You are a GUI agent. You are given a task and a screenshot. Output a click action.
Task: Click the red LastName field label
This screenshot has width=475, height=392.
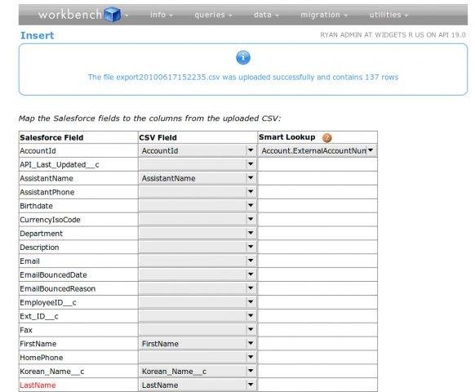(38, 385)
